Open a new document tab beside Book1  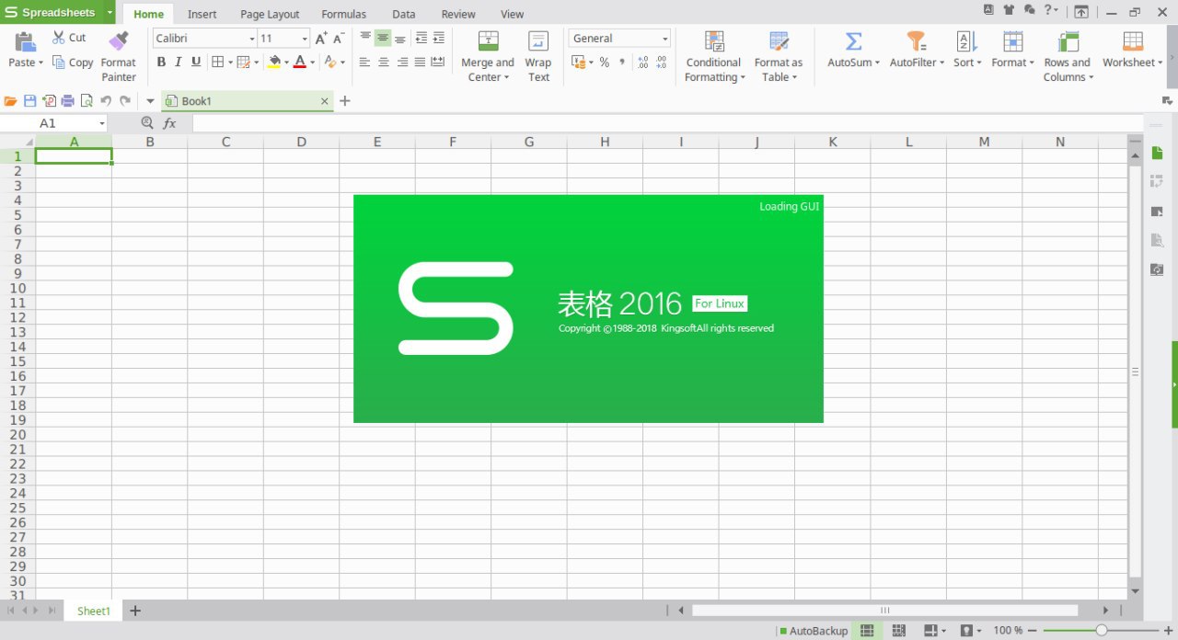(x=345, y=101)
